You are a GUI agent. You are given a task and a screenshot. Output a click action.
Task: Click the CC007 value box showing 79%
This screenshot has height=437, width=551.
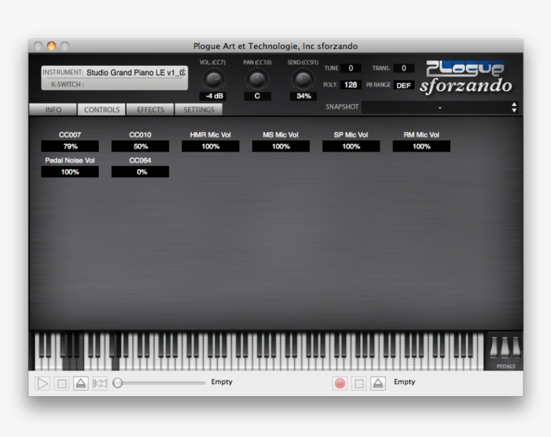click(70, 146)
